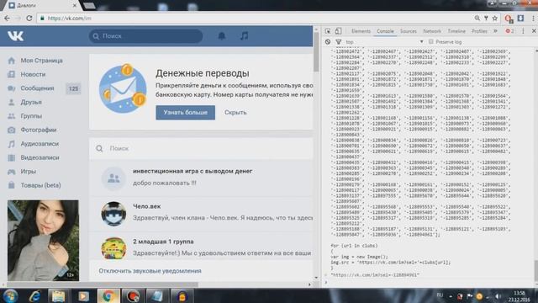
Task: Expand the hidden DevTools tabs chevron
Action: [495, 31]
